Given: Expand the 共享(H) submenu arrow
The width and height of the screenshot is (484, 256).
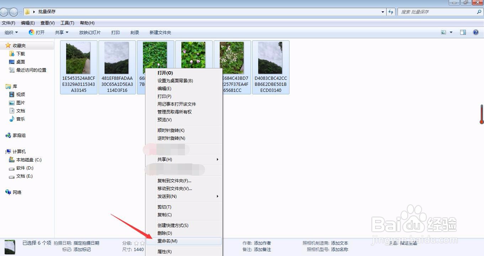Looking at the screenshot, I should tap(217, 160).
